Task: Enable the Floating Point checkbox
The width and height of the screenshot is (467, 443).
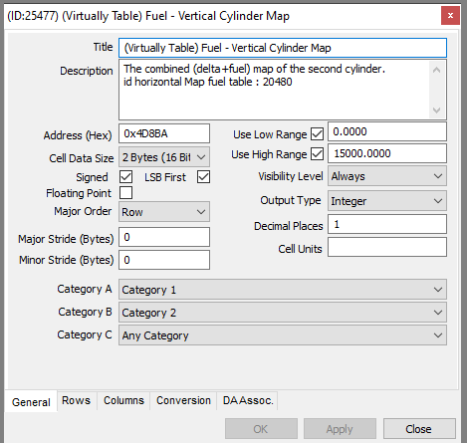Action: point(126,193)
